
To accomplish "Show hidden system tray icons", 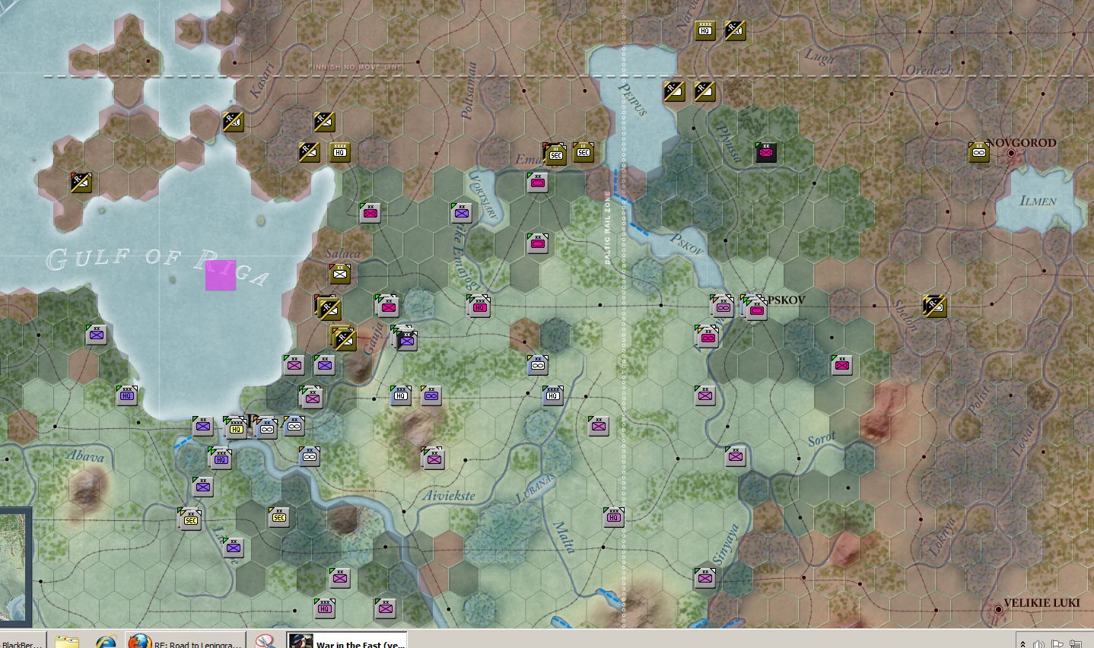I will 1024,643.
